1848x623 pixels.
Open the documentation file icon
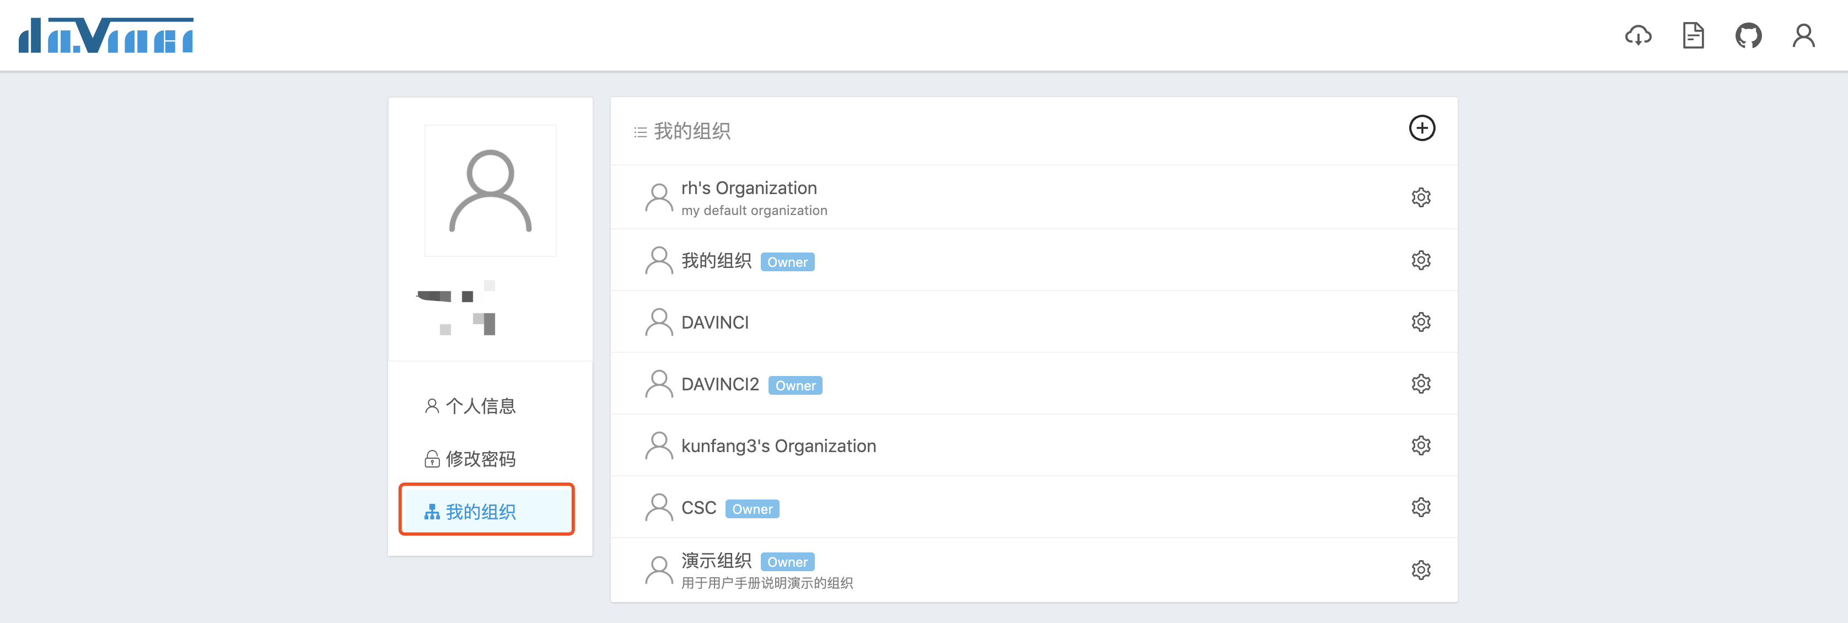point(1693,35)
